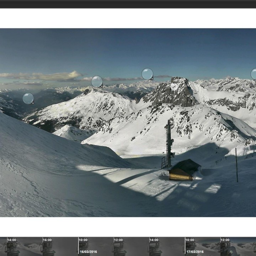
Task: Select the 14:00 thumbnail just before 16:00
Action: [25, 246]
